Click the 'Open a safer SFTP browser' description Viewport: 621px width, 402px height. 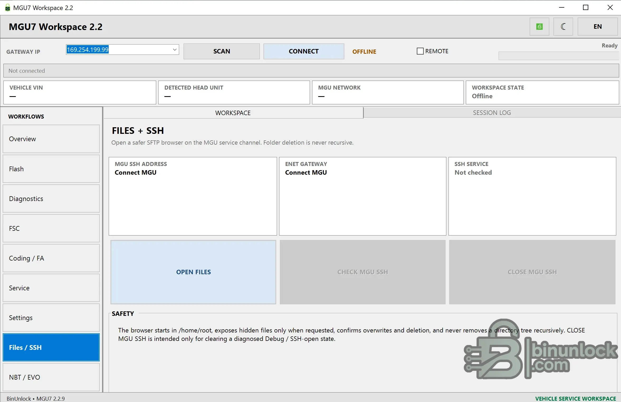(232, 143)
